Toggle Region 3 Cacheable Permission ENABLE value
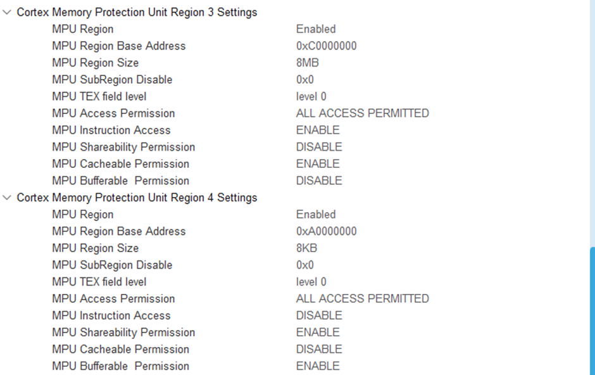The width and height of the screenshot is (595, 375). click(318, 164)
